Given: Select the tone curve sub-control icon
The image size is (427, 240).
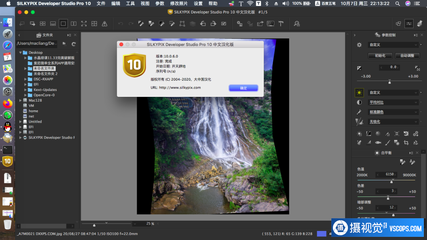Looking at the screenshot, I should [369, 134].
